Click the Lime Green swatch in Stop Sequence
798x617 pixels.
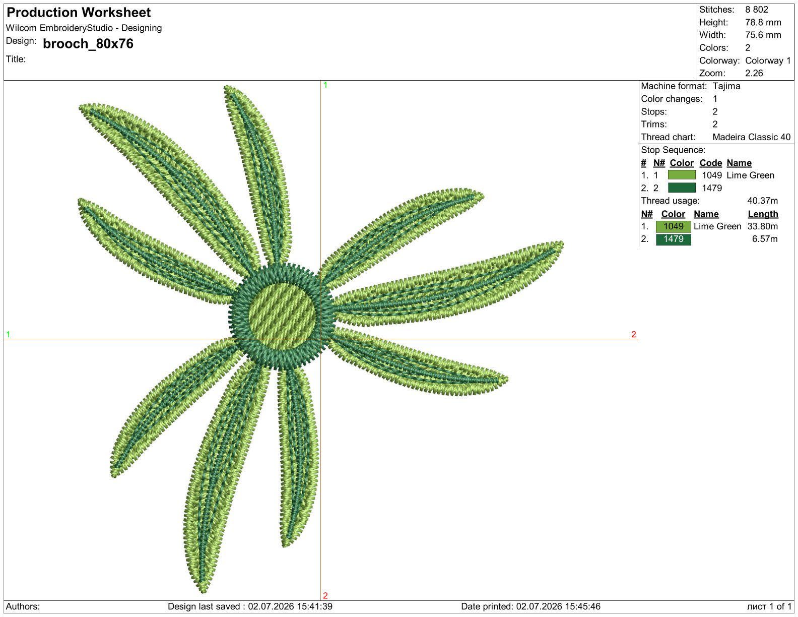681,175
